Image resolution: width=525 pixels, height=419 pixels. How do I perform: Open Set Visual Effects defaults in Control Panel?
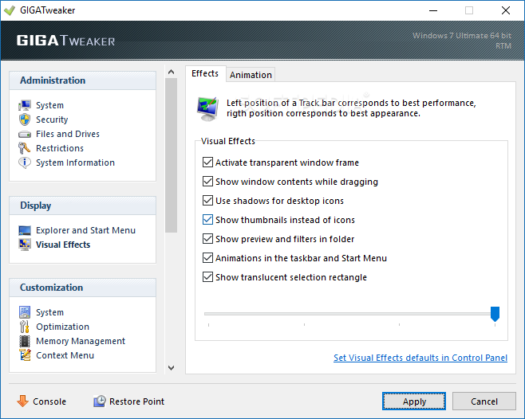420,358
